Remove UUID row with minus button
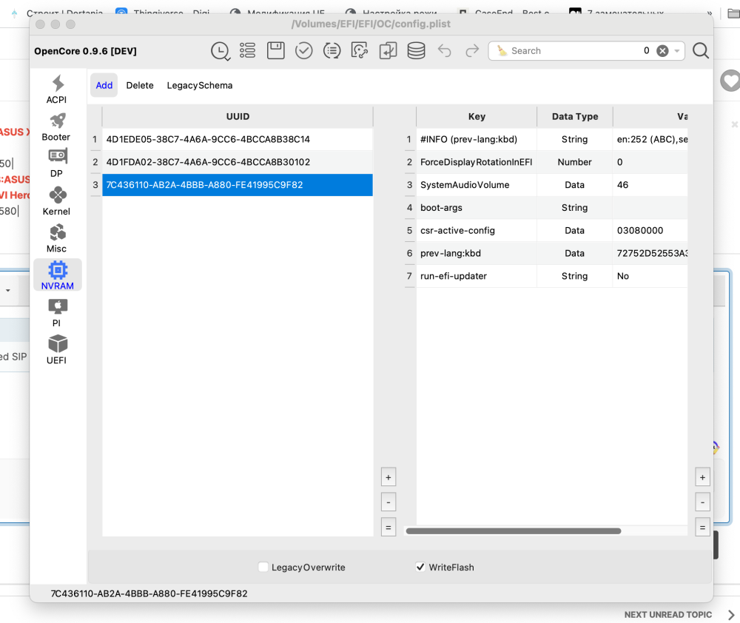 388,502
